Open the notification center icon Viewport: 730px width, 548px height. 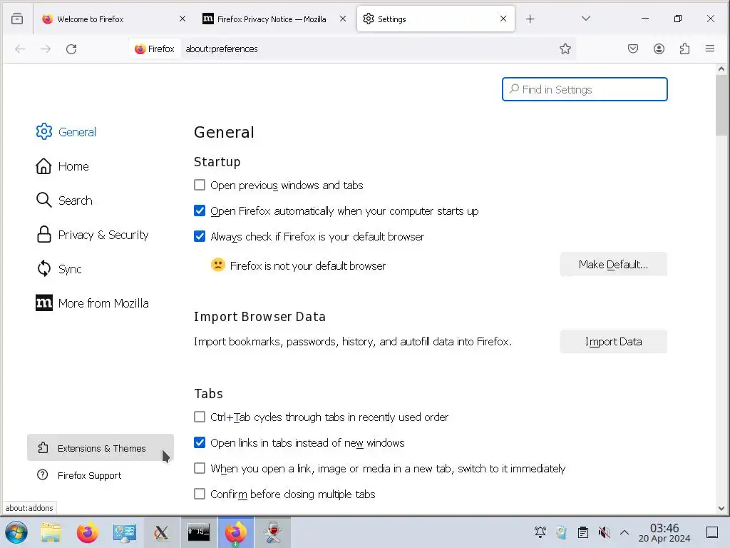tap(712, 532)
